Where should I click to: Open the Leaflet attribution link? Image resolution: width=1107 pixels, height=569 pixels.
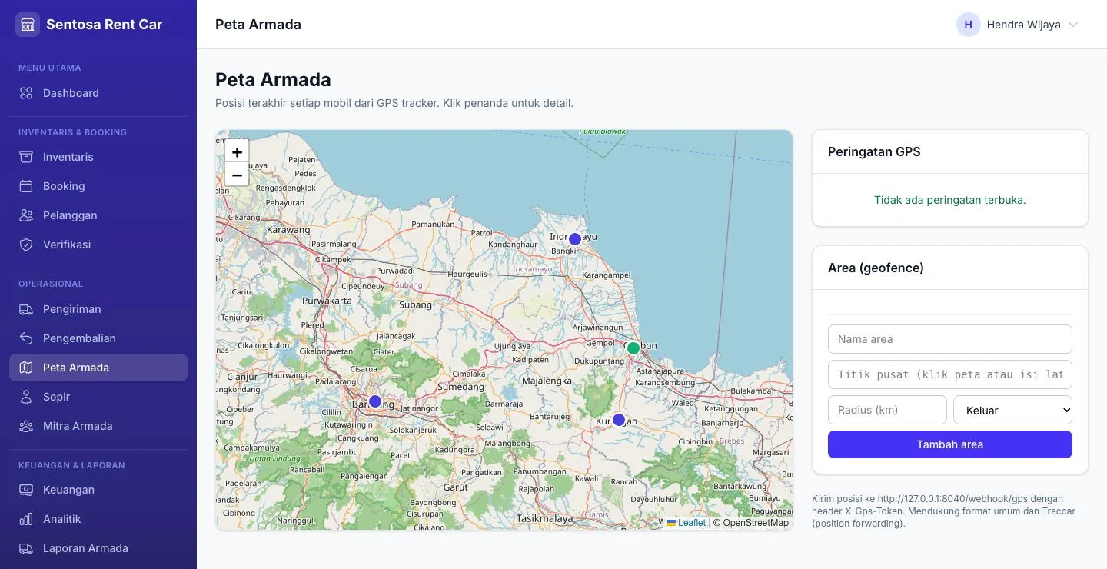click(x=686, y=523)
